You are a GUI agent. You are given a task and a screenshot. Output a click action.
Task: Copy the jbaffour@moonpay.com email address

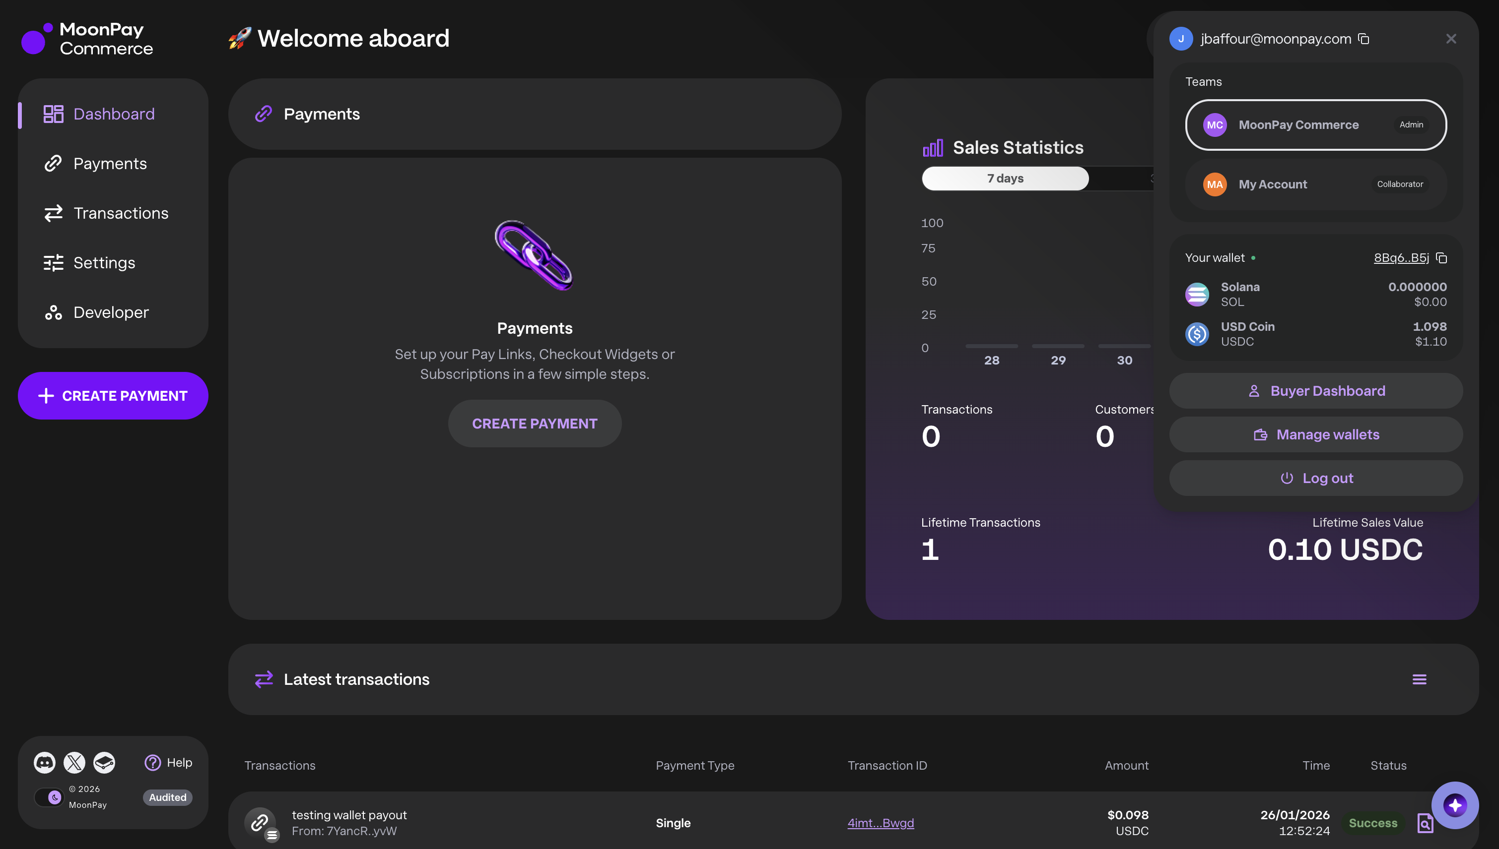coord(1363,39)
